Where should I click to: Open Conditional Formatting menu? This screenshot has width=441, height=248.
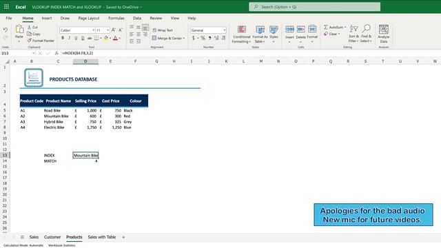[x=241, y=34]
